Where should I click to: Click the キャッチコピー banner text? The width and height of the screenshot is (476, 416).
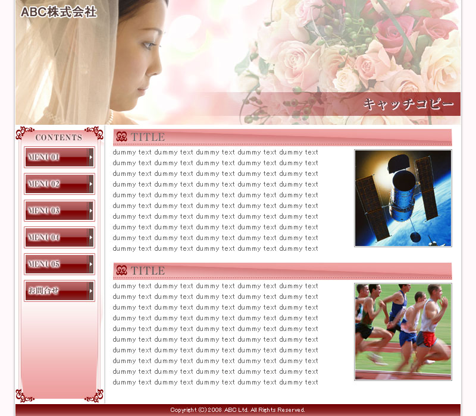tap(409, 104)
